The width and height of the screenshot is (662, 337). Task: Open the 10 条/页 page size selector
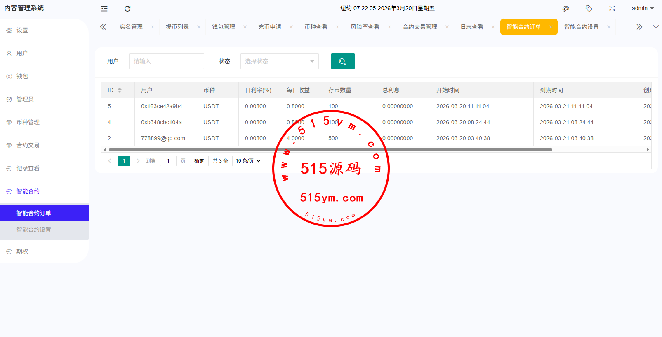point(247,161)
